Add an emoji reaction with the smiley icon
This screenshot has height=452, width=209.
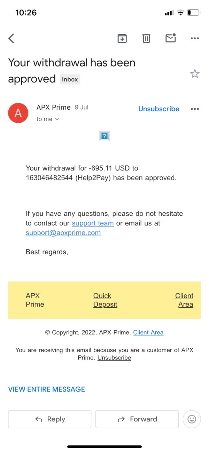pos(192,419)
